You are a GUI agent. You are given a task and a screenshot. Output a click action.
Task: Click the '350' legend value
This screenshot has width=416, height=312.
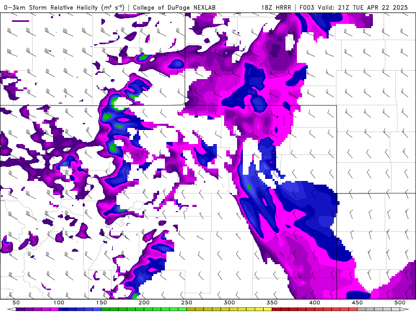272,303
